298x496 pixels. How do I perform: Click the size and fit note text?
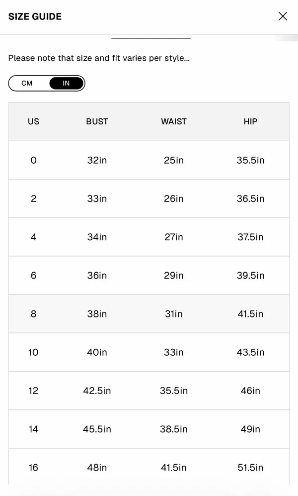(x=99, y=58)
